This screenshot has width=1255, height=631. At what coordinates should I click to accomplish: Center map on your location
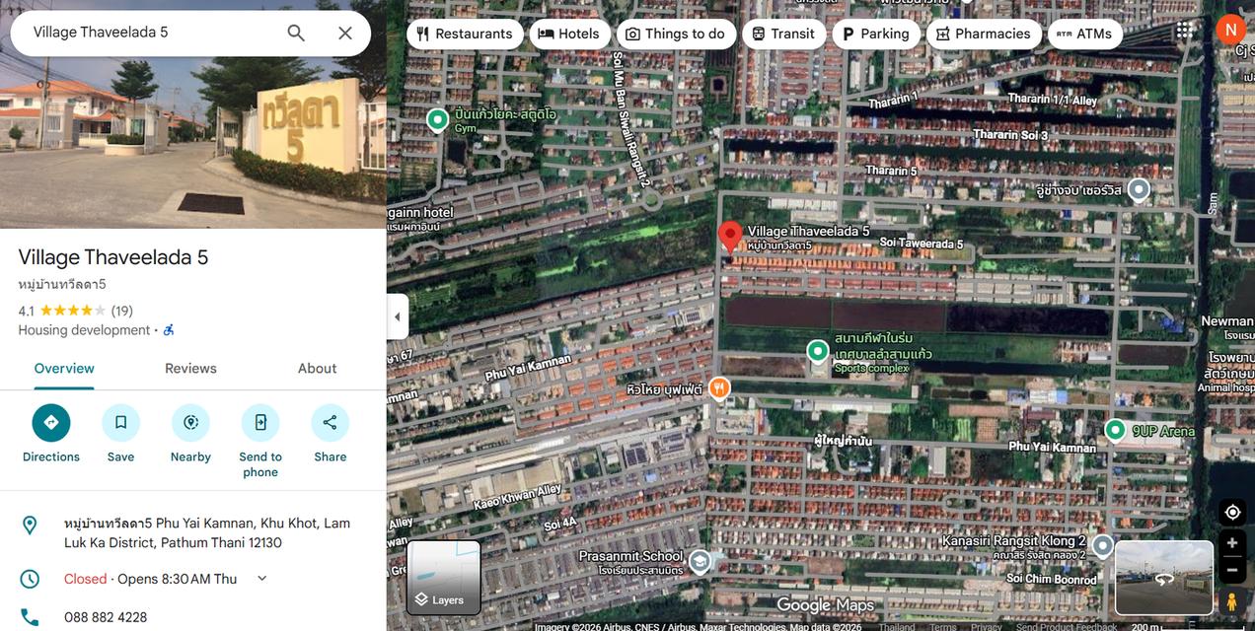tap(1232, 512)
